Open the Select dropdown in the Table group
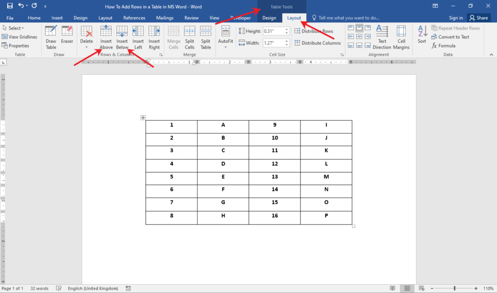This screenshot has width=497, height=293. (13, 28)
